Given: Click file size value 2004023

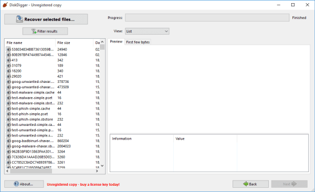Looking at the screenshot, I should click(64, 146).
